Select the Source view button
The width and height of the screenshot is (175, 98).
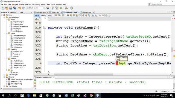coord(37,15)
